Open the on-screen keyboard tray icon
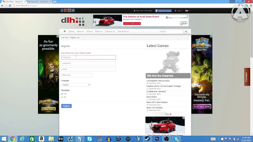 point(213,139)
